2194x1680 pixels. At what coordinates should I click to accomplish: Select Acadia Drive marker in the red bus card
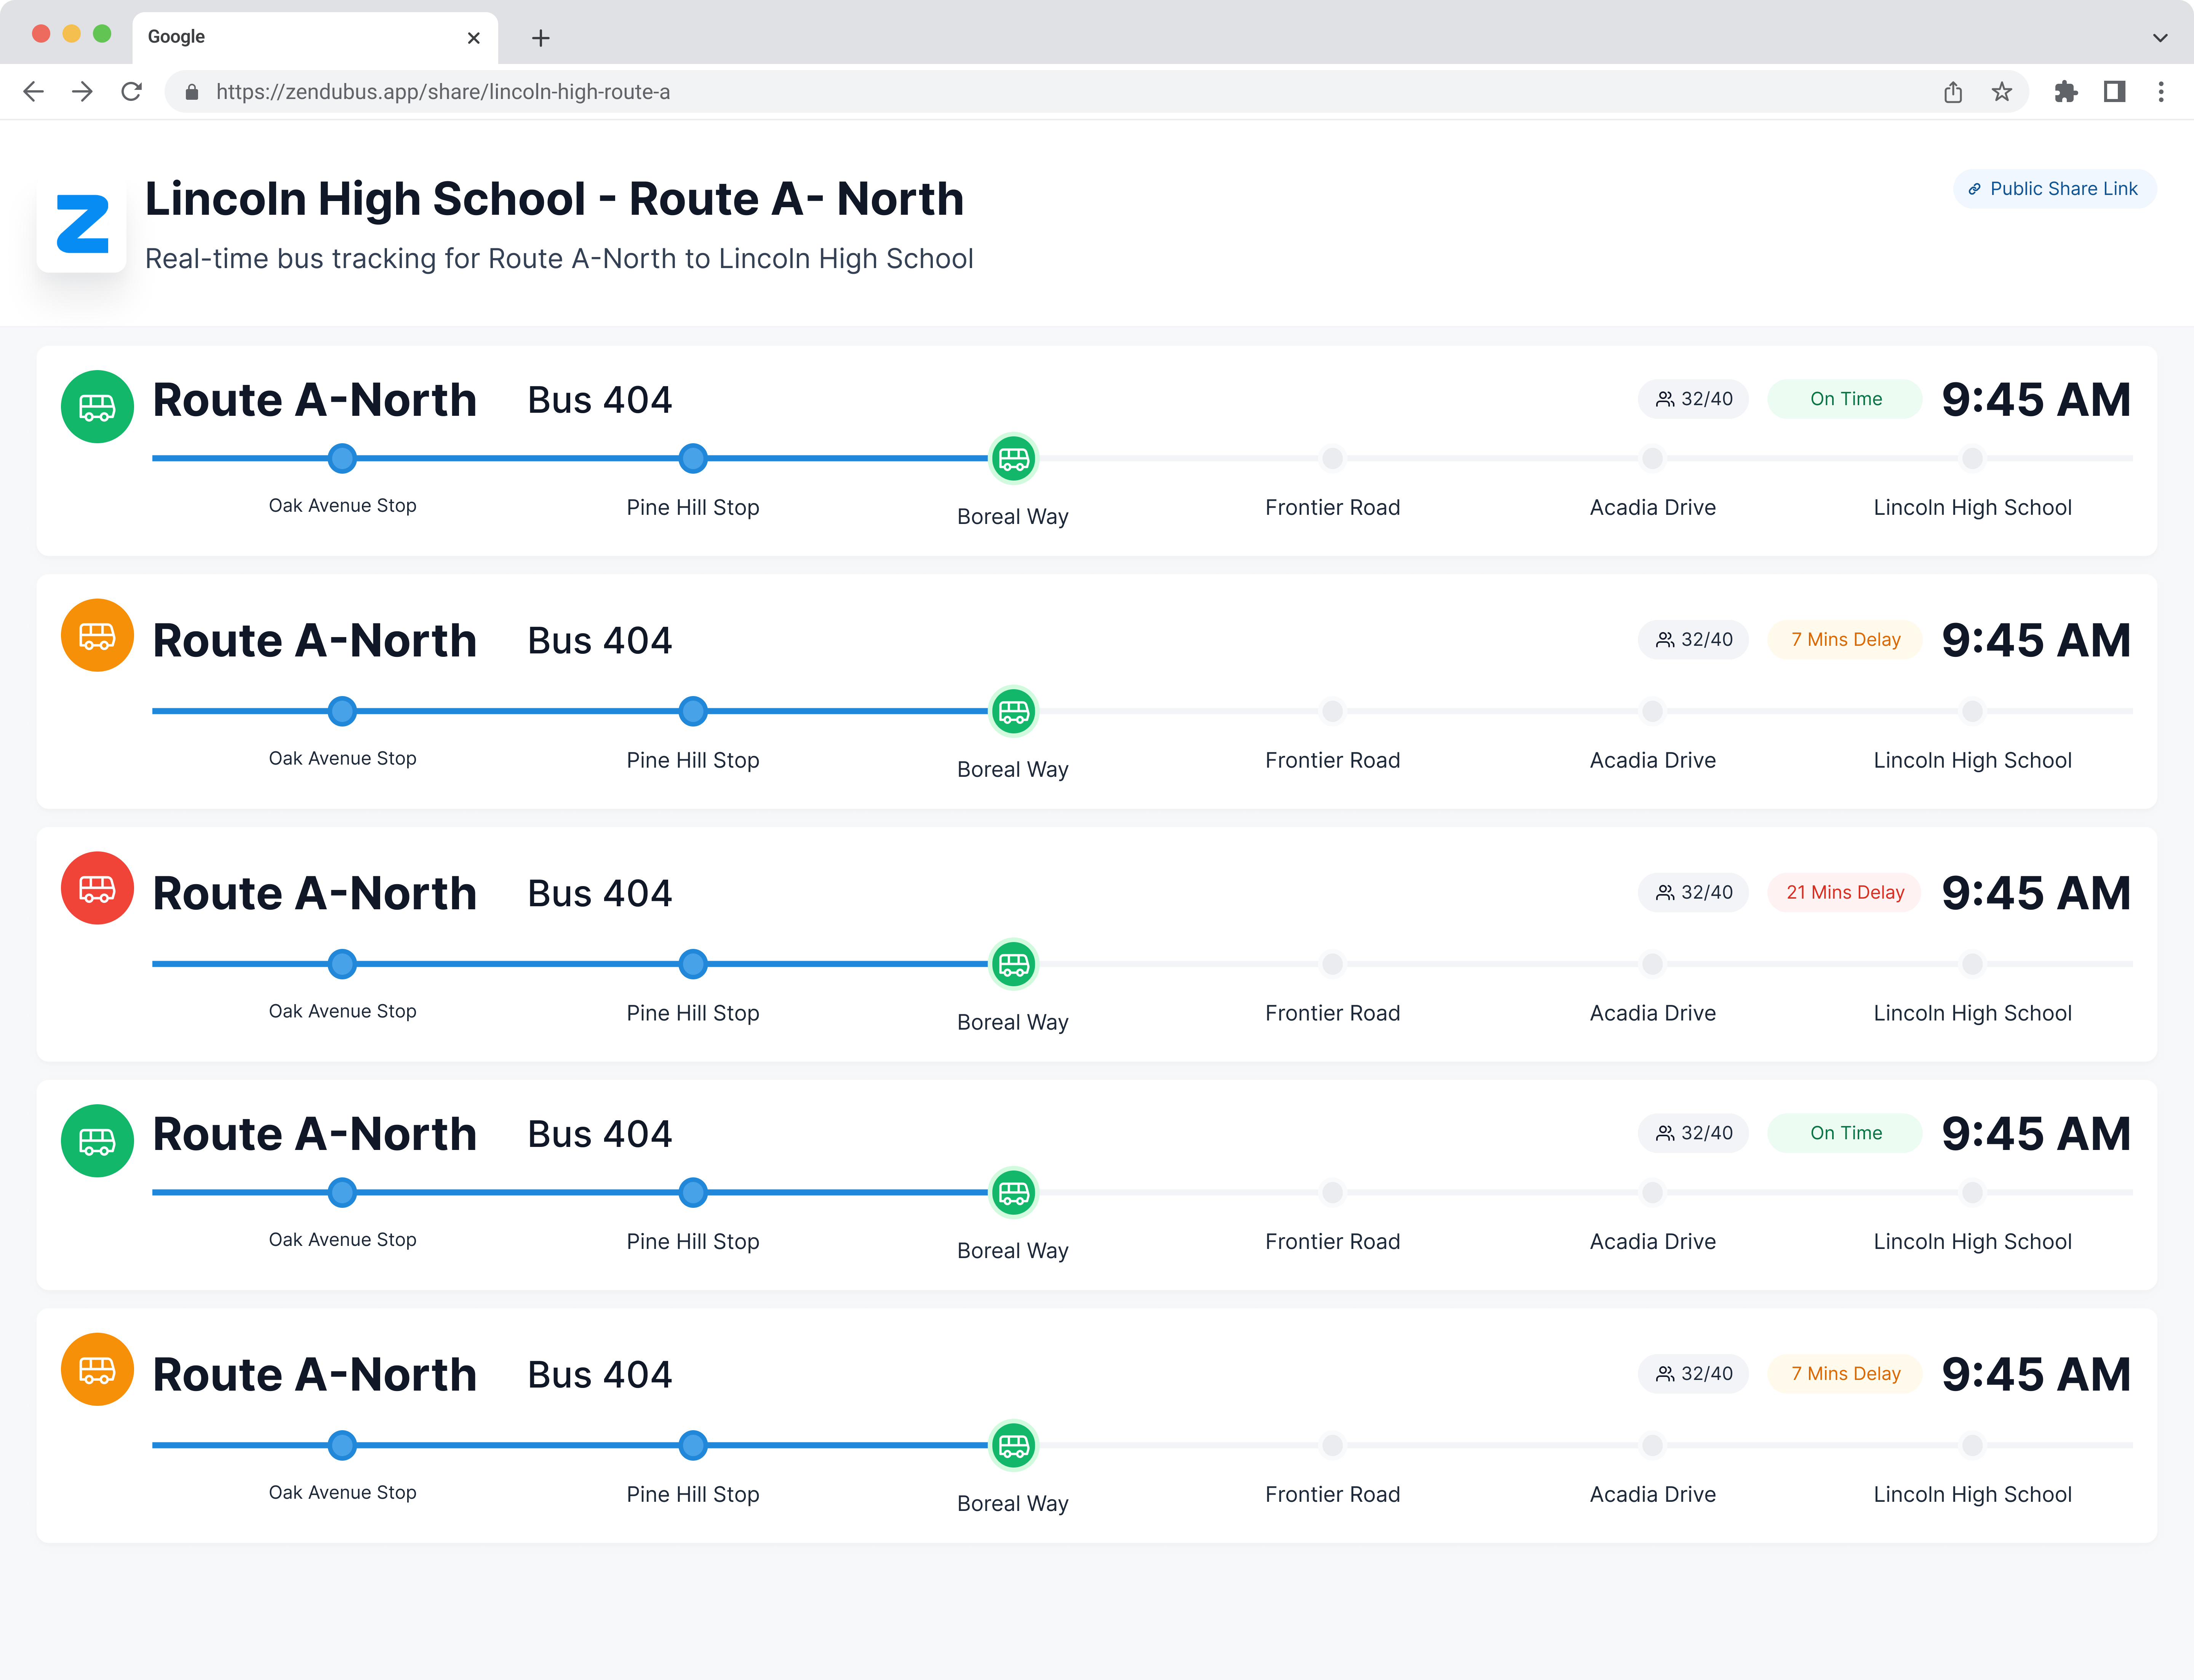pyautogui.click(x=1653, y=964)
